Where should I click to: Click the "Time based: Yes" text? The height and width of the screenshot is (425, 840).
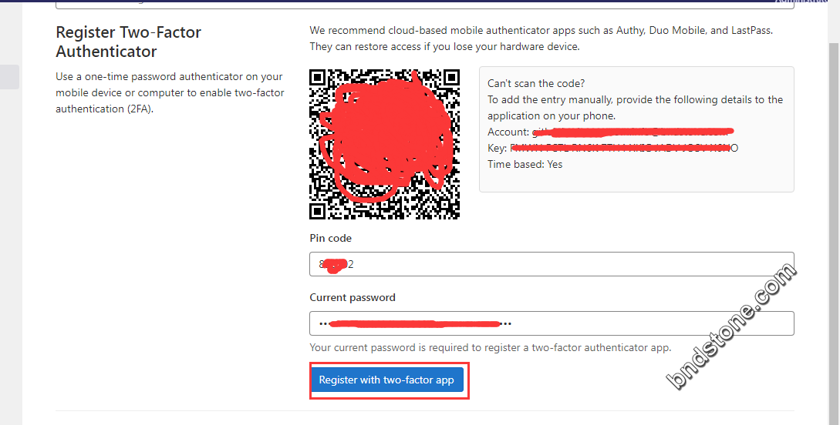(525, 164)
